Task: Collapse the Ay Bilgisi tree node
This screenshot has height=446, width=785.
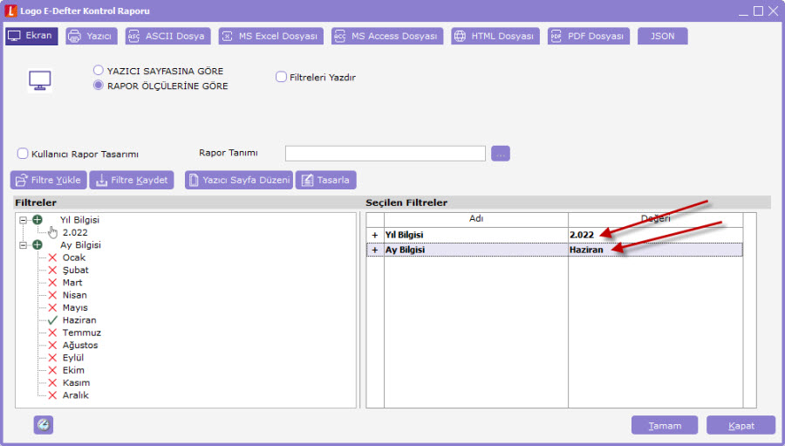Action: tap(24, 245)
